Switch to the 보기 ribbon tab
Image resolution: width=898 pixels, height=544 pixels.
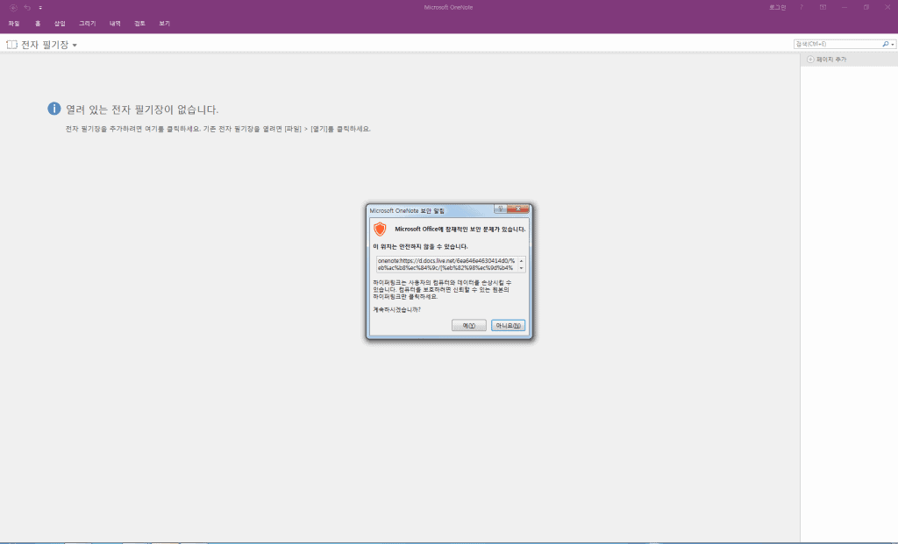pos(164,24)
